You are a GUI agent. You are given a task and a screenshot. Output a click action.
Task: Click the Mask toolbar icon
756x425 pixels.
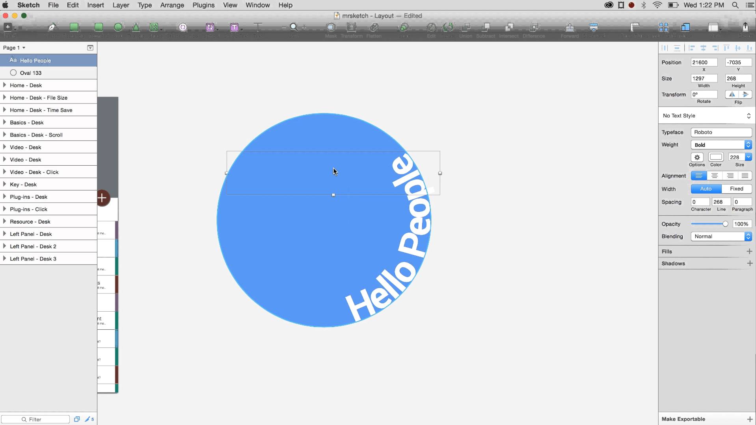[331, 27]
